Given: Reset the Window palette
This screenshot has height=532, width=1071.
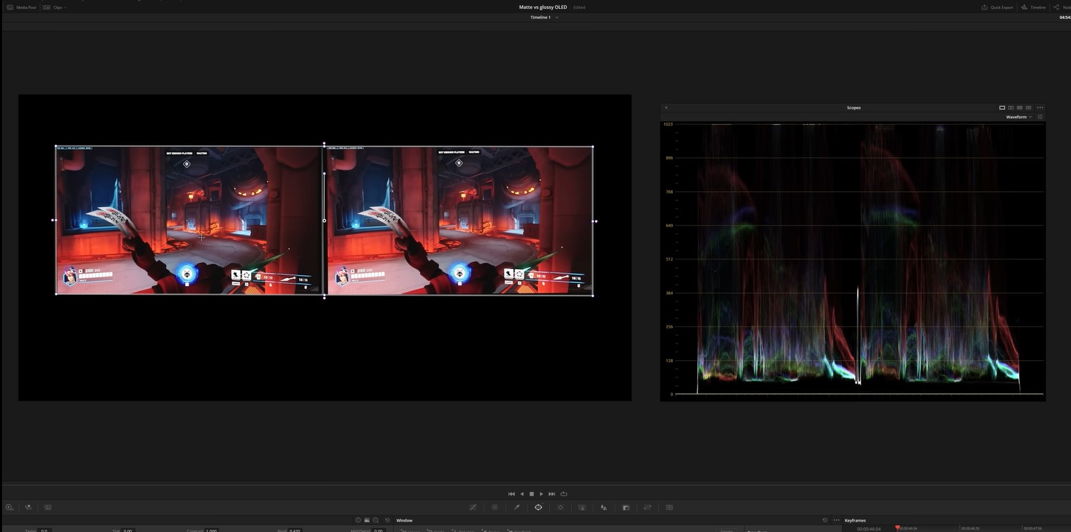Looking at the screenshot, I should pyautogui.click(x=825, y=520).
